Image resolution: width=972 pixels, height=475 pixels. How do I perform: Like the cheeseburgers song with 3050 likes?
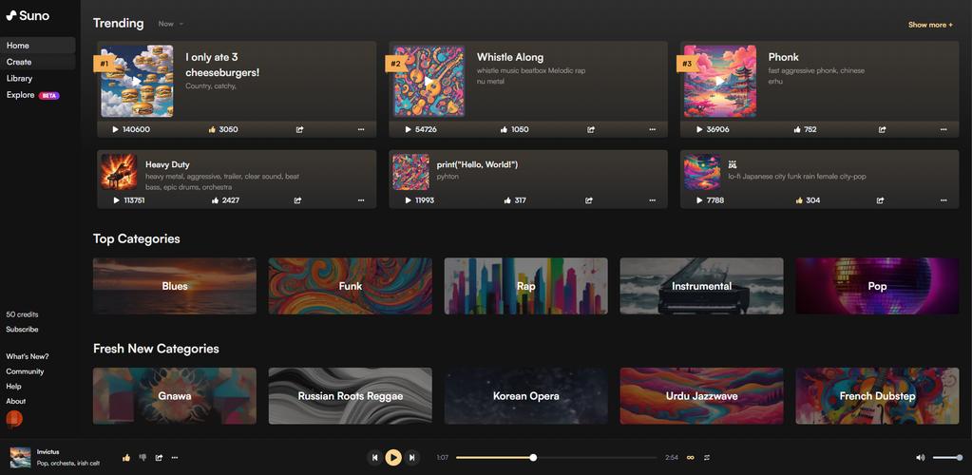tap(211, 129)
